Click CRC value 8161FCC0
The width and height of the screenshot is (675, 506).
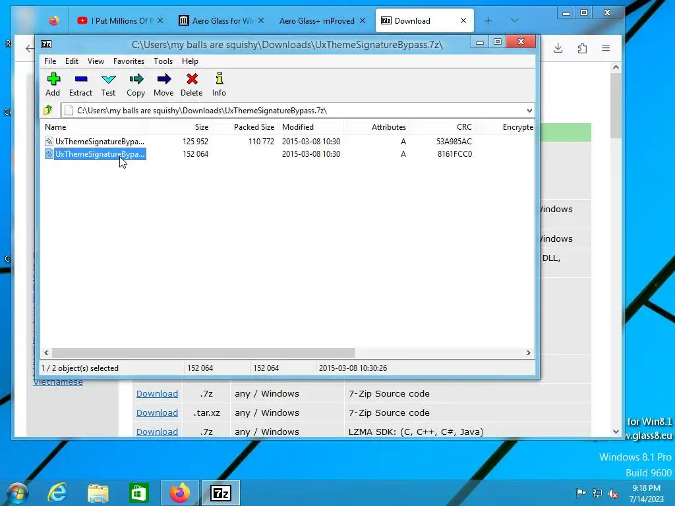point(455,154)
